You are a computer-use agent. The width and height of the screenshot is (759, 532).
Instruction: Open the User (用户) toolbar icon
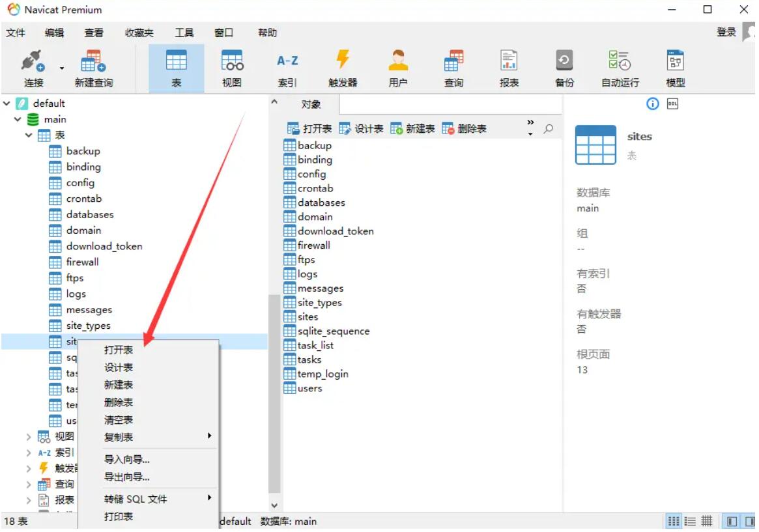pos(397,63)
